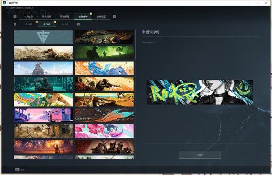Open the 信誉档案 tab
The width and height of the screenshot is (272, 175).
pyautogui.click(x=101, y=17)
